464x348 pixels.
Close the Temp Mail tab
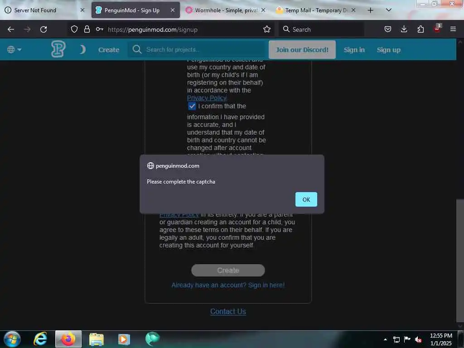353,10
